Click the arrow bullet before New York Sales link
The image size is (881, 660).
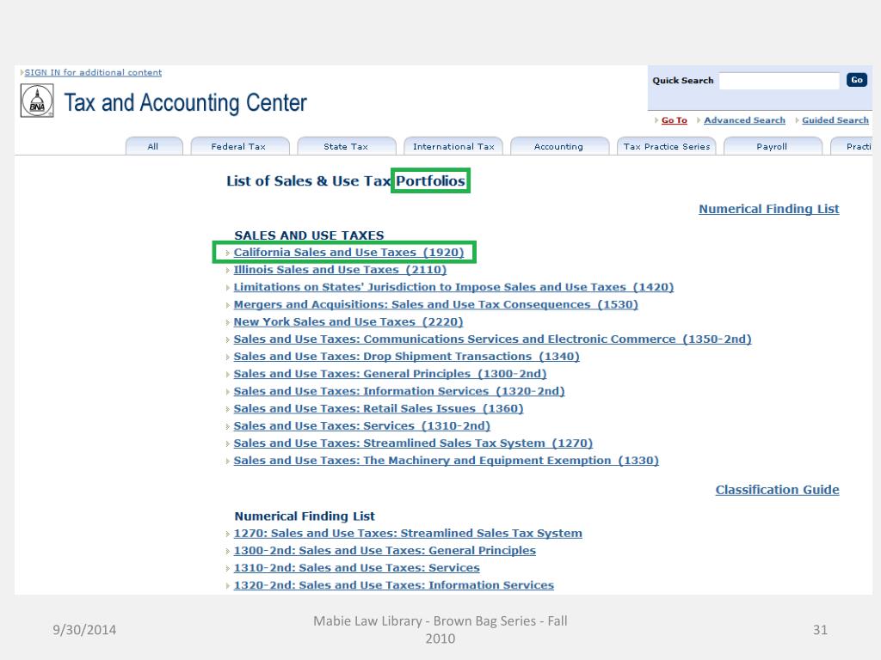pyautogui.click(x=227, y=323)
